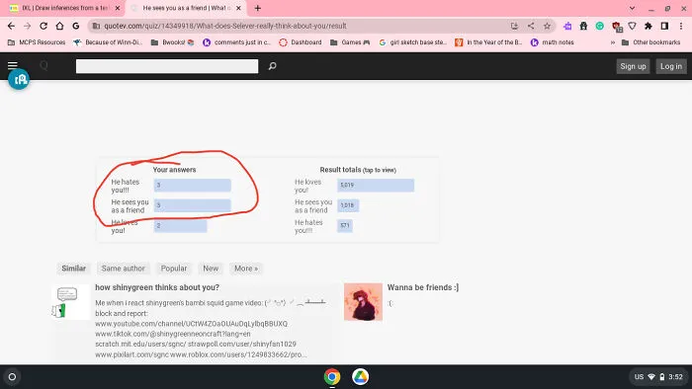Open a new tab with the plus button
Viewport: 692px width, 389px height.
[x=258, y=8]
